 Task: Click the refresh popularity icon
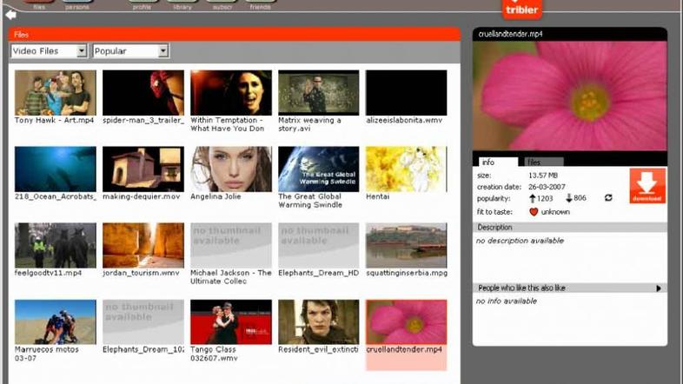click(608, 198)
